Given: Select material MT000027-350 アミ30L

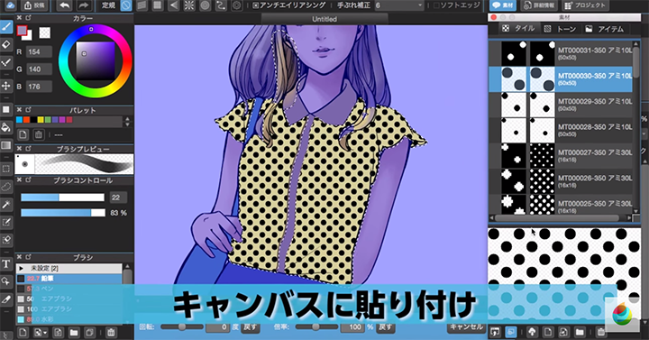Looking at the screenshot, I should pos(561,156).
